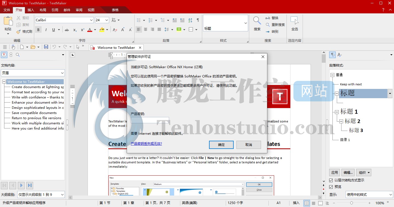Switch to the 审阅 Review tab
This screenshot has width=394, height=207.
(79, 10)
